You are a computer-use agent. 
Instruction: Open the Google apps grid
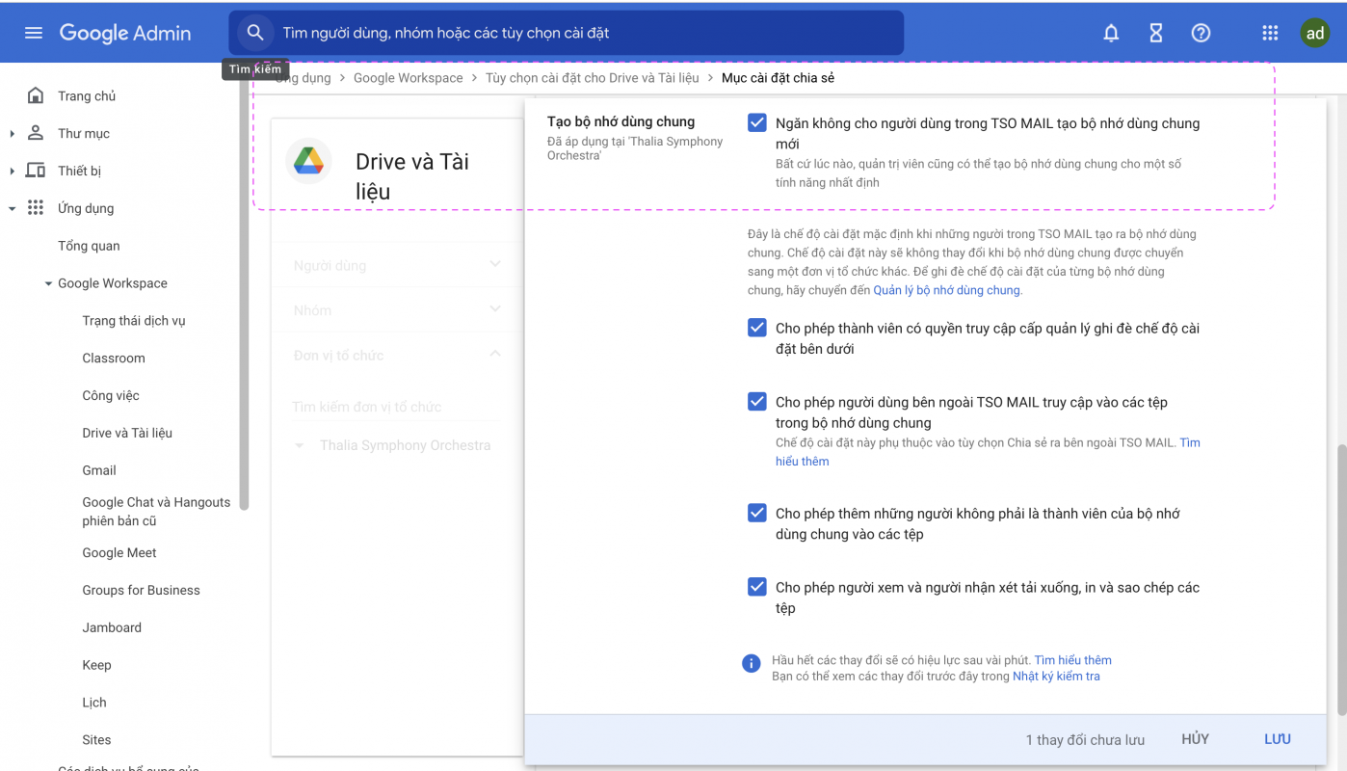1270,34
